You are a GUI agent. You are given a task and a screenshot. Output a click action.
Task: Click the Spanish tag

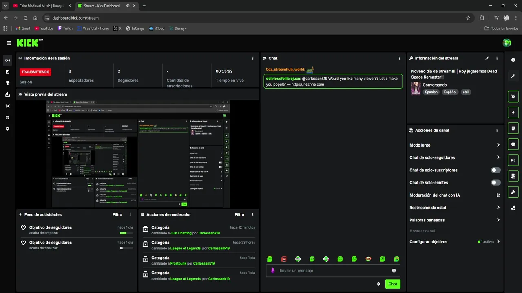coord(431,92)
